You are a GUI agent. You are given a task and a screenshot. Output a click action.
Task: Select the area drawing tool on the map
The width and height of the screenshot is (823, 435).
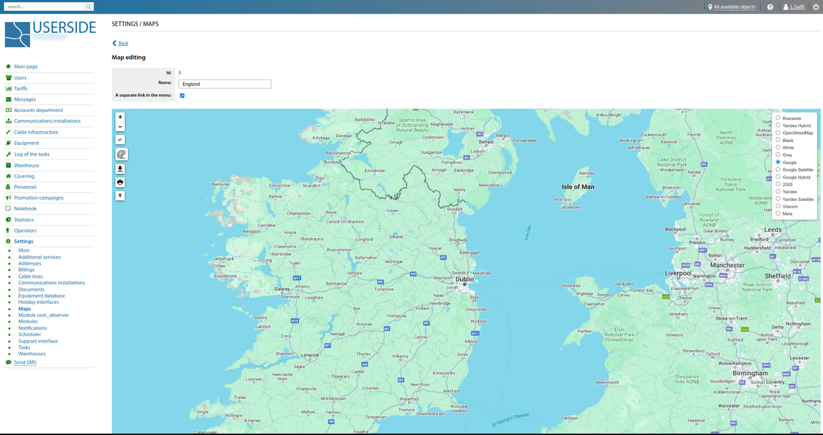(x=120, y=154)
